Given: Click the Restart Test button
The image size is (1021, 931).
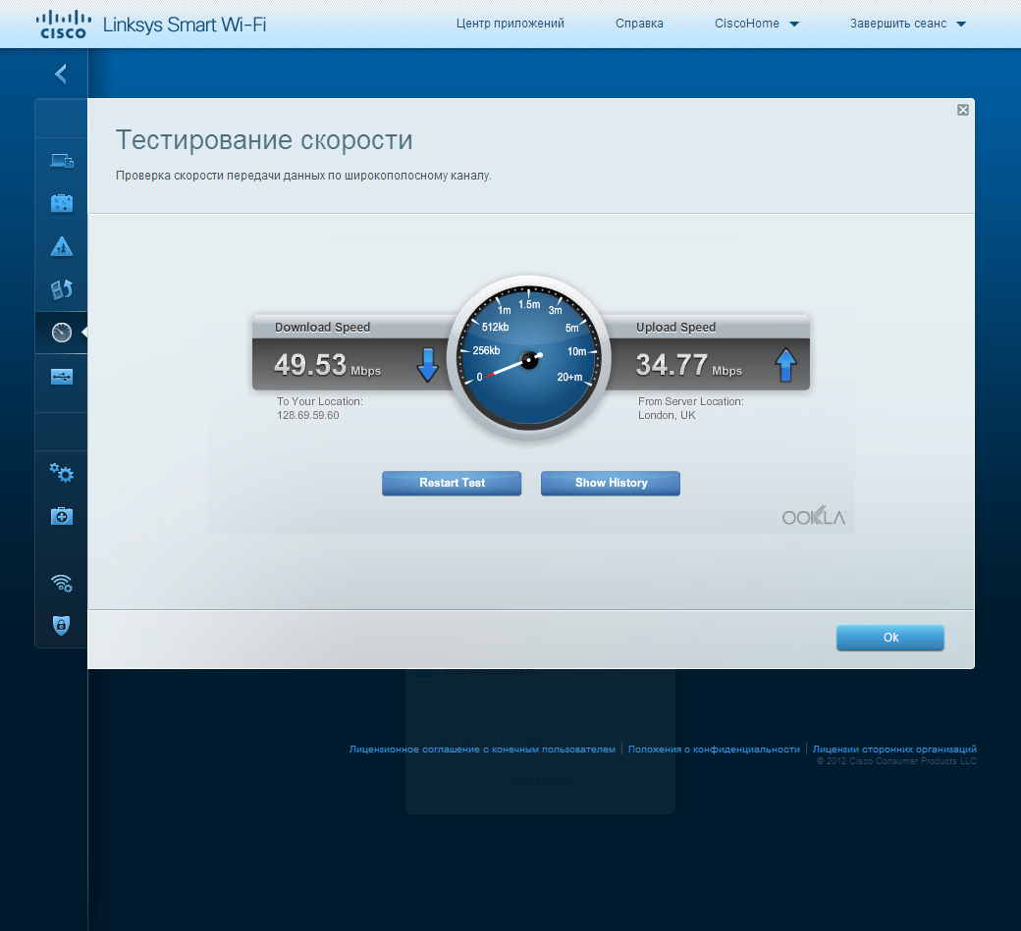Looking at the screenshot, I should point(452,483).
